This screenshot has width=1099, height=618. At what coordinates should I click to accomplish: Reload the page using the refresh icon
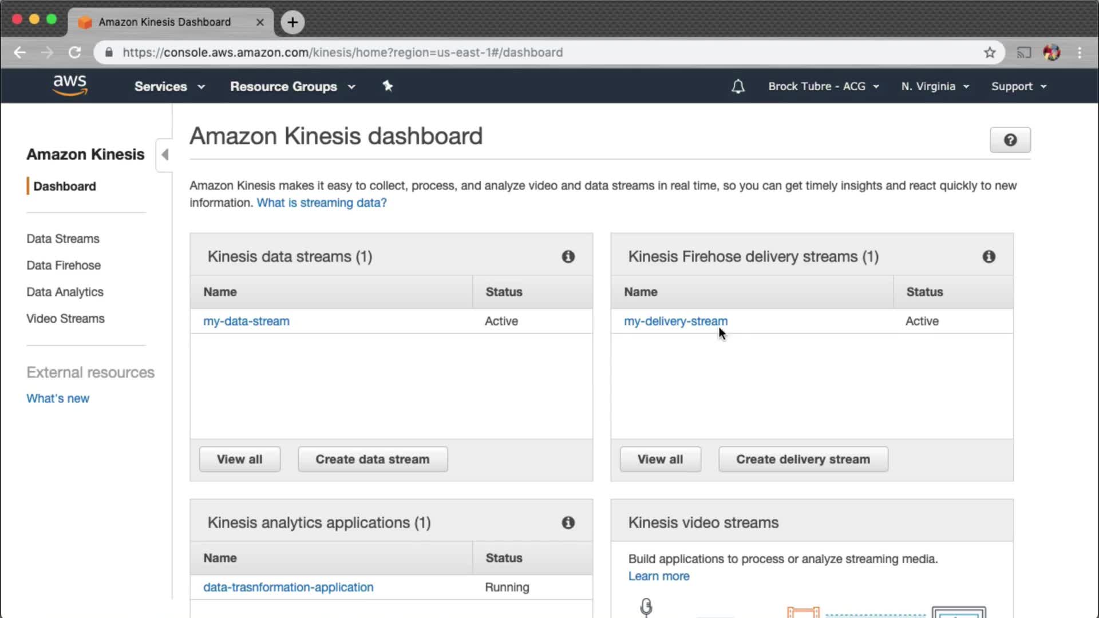click(75, 53)
